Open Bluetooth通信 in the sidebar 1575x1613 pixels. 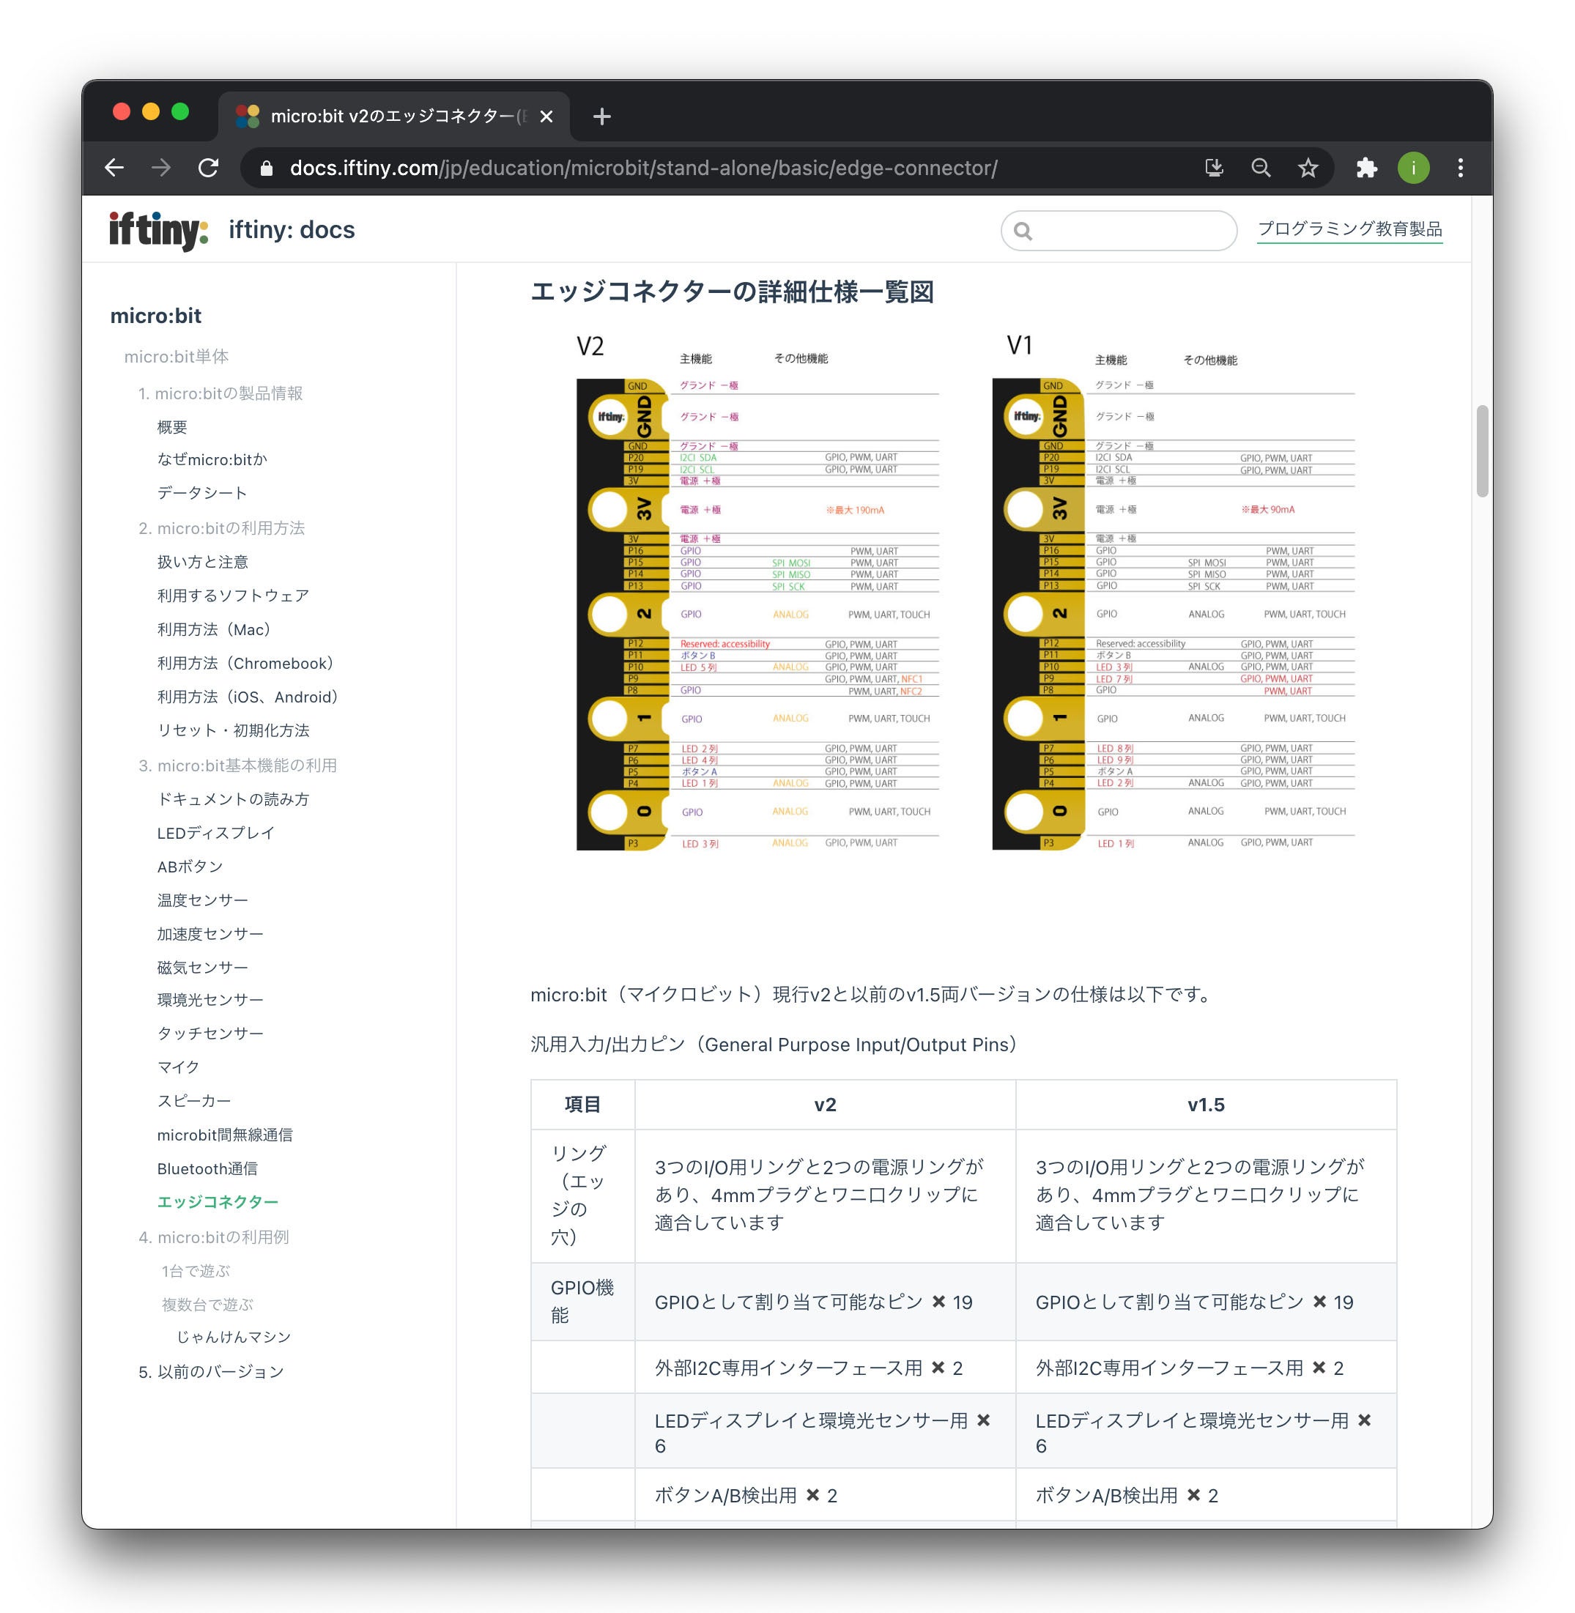pyautogui.click(x=207, y=1168)
